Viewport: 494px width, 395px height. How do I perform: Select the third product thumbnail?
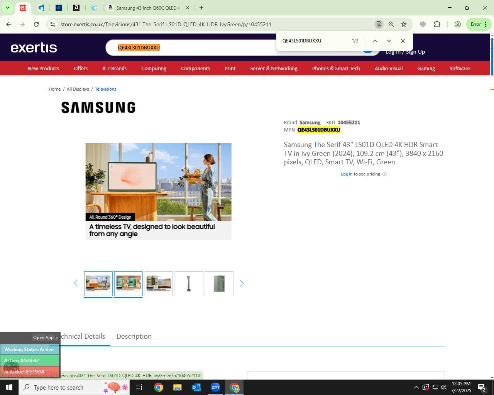click(x=159, y=284)
